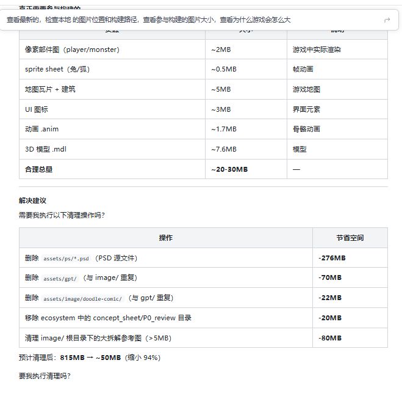Select the '3D 模型 .mdl' cell
Image resolution: width=402 pixels, height=393 pixels.
tap(112, 149)
